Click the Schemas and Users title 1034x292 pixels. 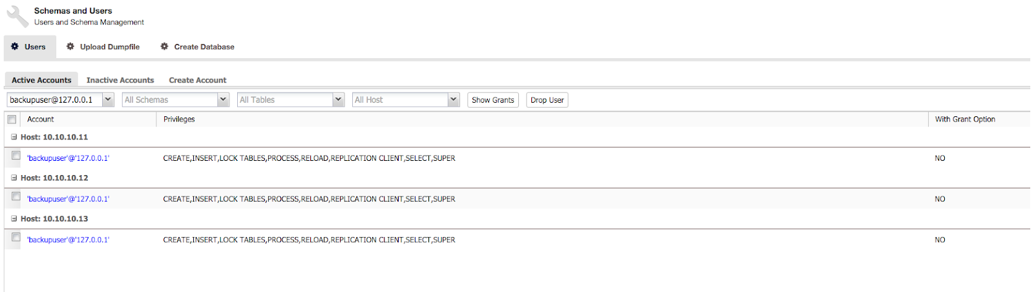pyautogui.click(x=73, y=11)
